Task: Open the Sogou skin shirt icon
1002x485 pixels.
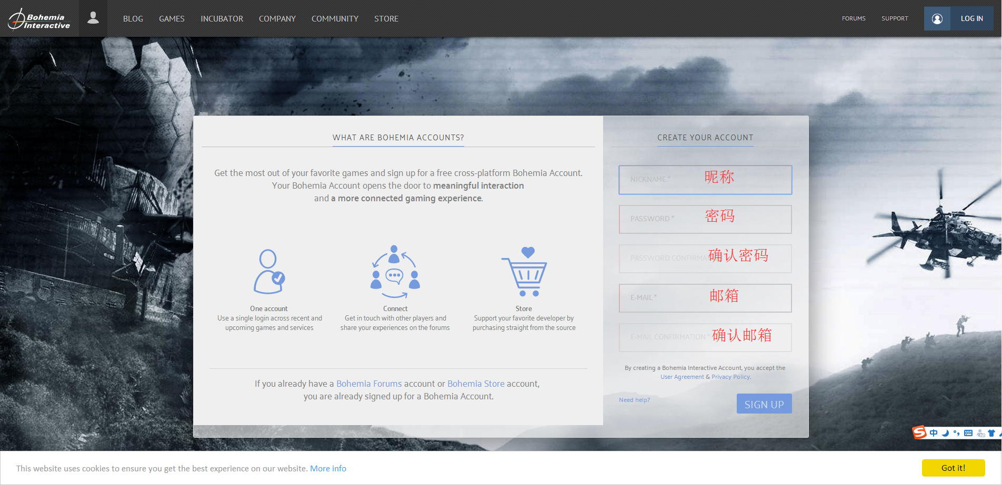Action: click(991, 433)
